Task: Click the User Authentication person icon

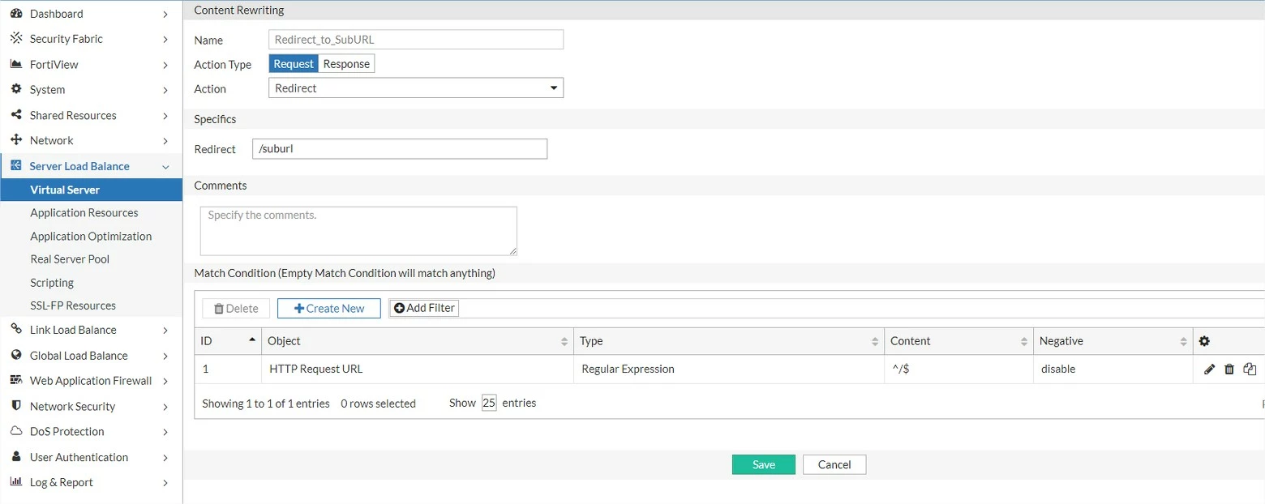Action: (x=16, y=457)
